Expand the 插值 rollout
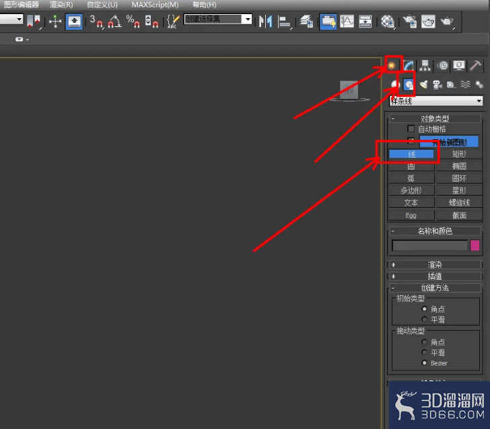Viewport: 490px width, 429px height. 434,276
